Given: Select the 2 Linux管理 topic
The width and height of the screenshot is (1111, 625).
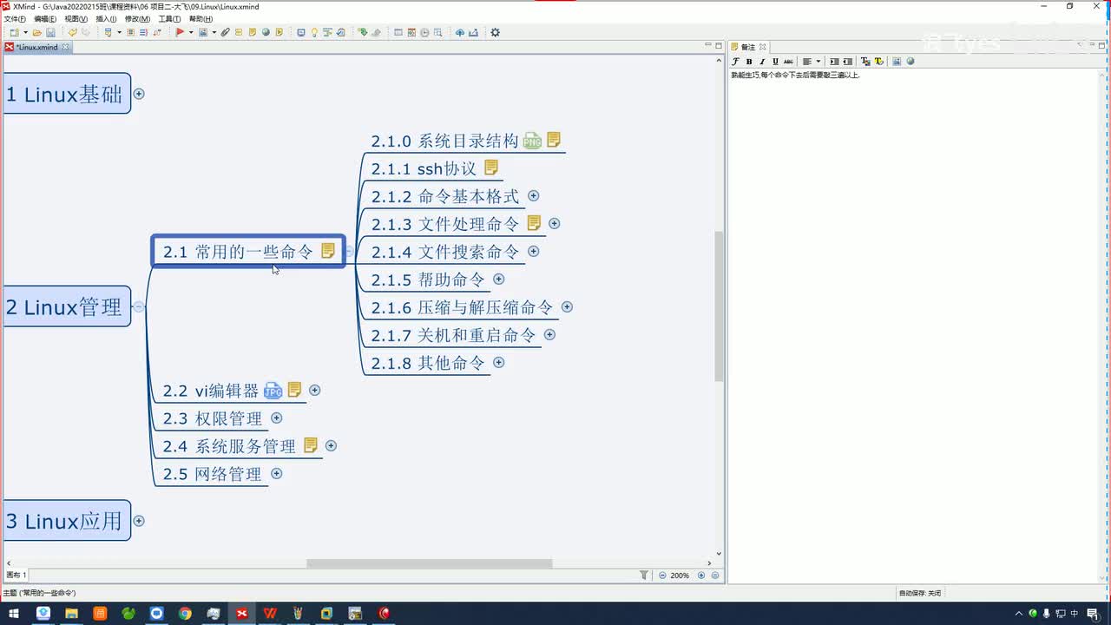Looking at the screenshot, I should 66,306.
